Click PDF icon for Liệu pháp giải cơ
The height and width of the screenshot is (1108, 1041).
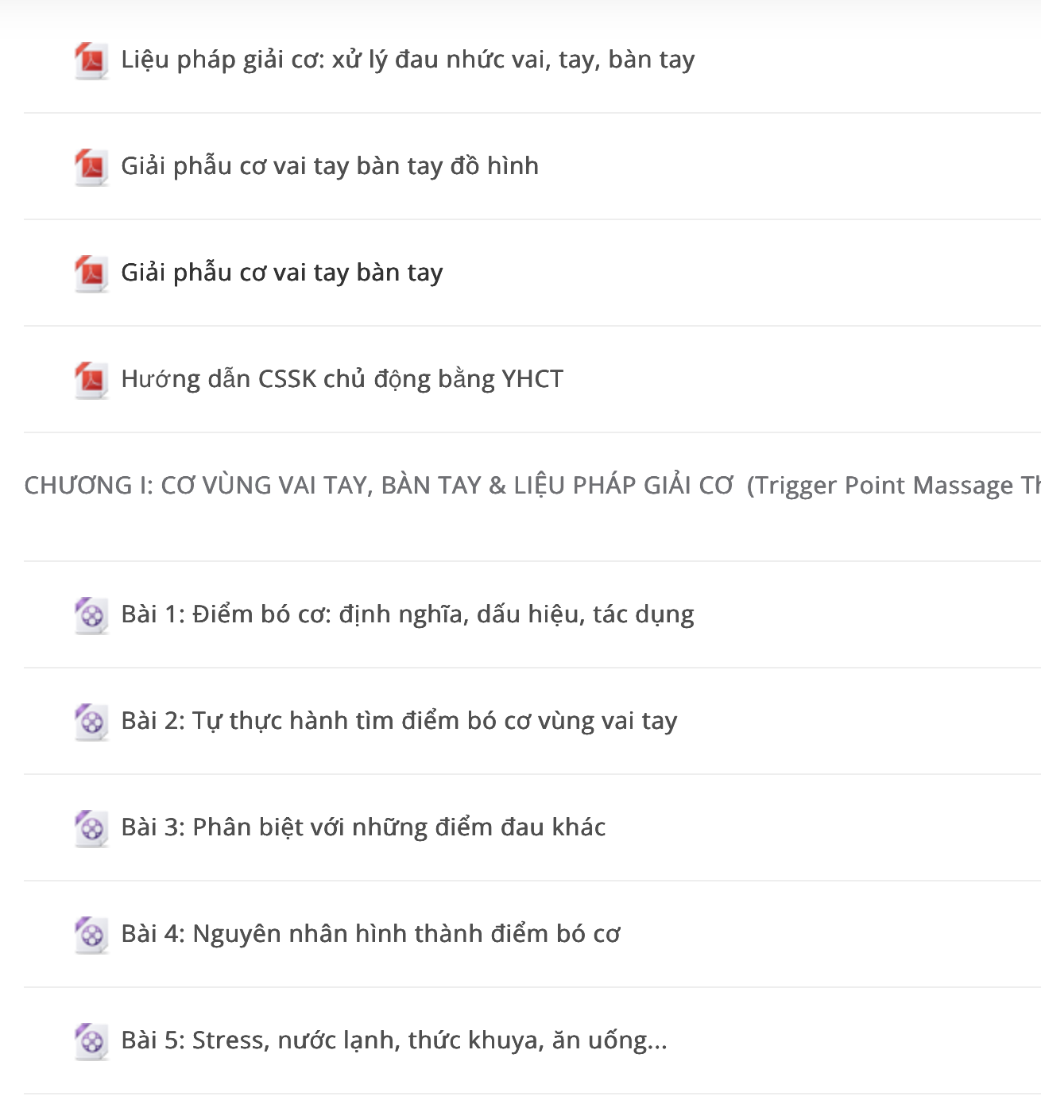[x=91, y=60]
